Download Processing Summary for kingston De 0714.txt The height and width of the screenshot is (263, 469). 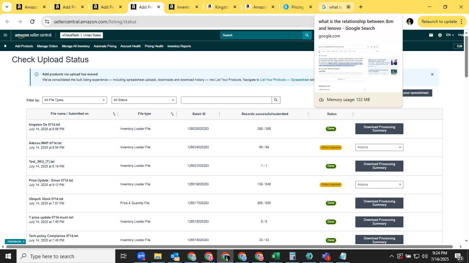click(x=379, y=129)
